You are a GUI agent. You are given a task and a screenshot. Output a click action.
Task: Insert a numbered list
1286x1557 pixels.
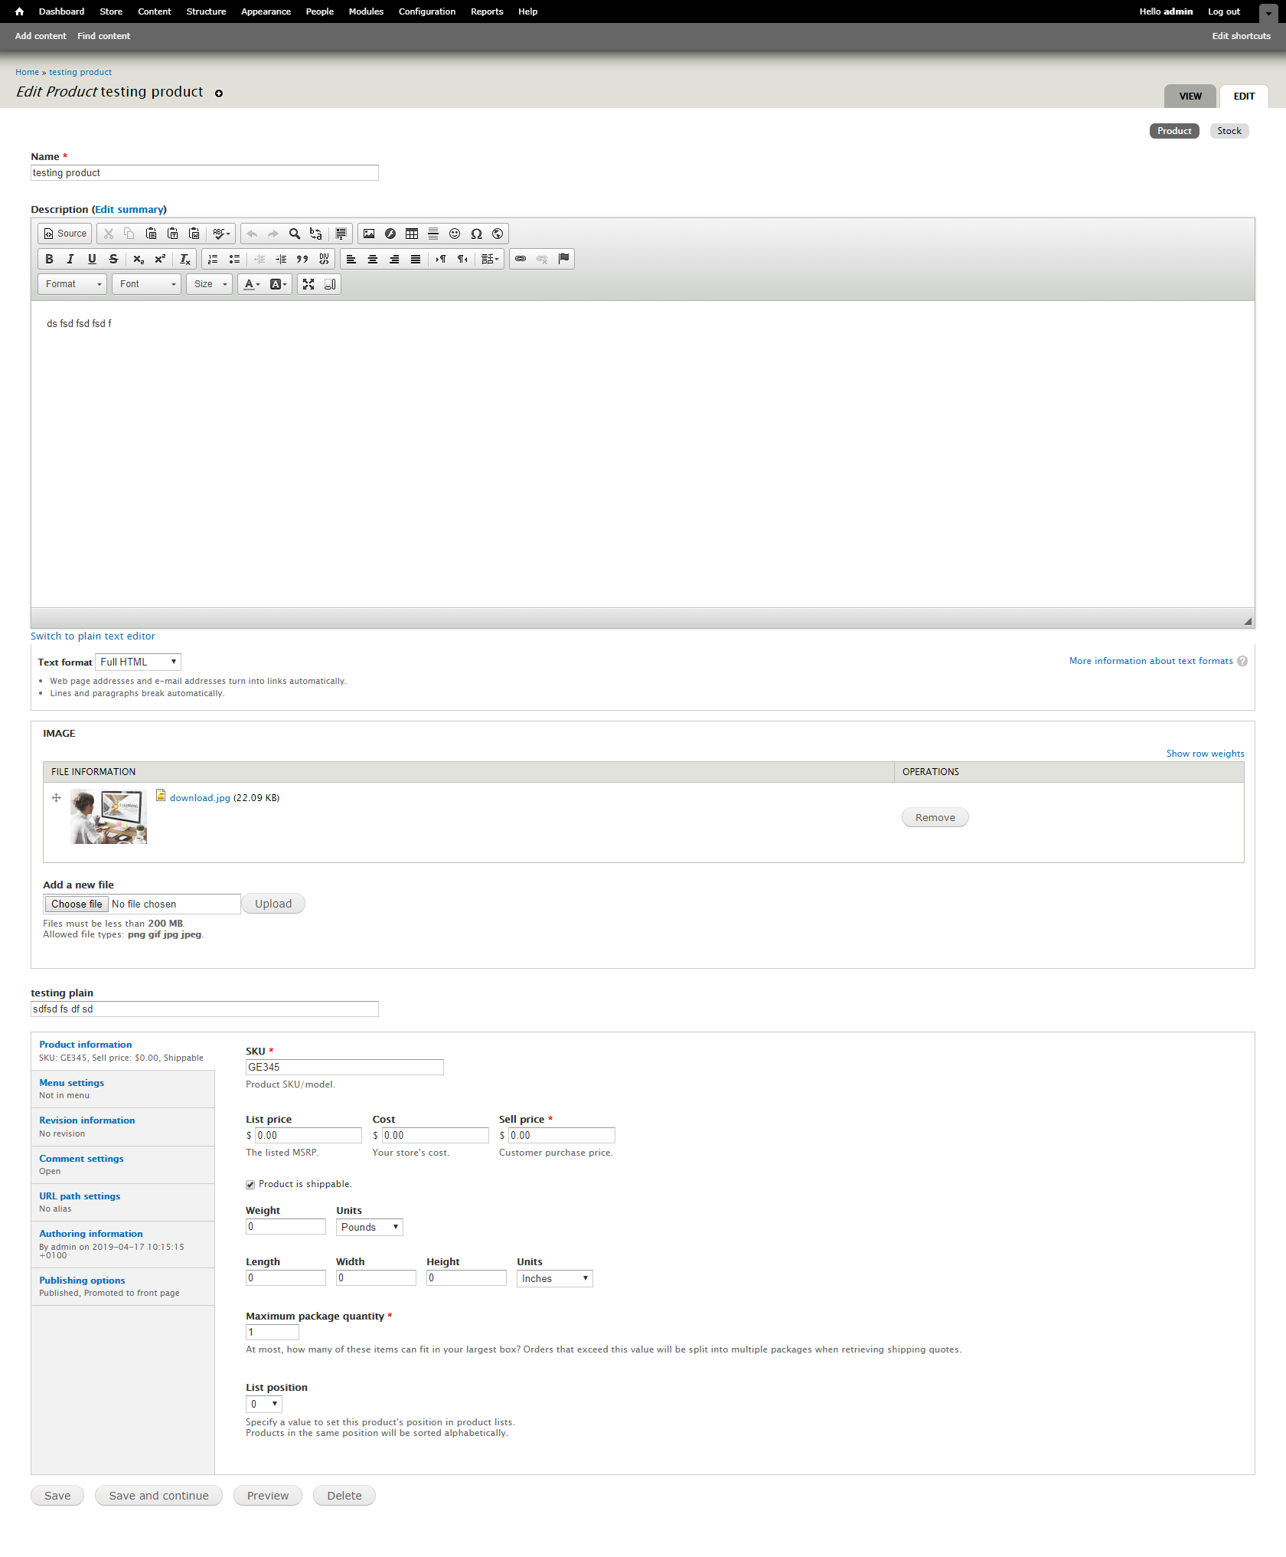click(213, 259)
